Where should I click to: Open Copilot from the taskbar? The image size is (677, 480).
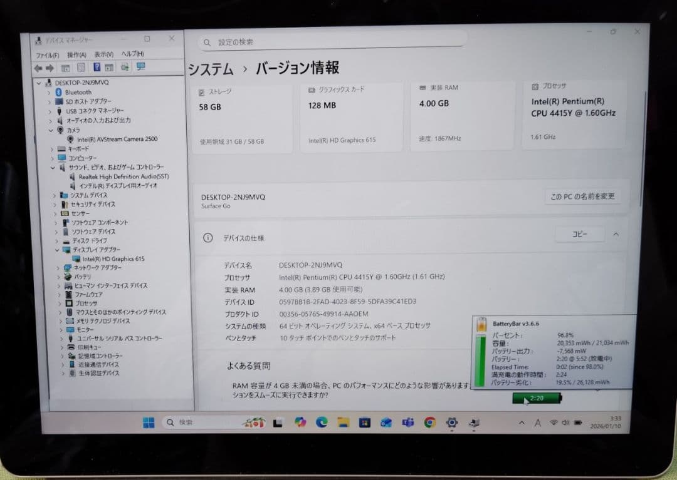pyautogui.click(x=300, y=422)
